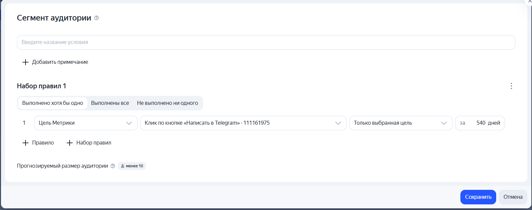
Task: Choose Не выполнено ни одного condition
Action: [167, 103]
